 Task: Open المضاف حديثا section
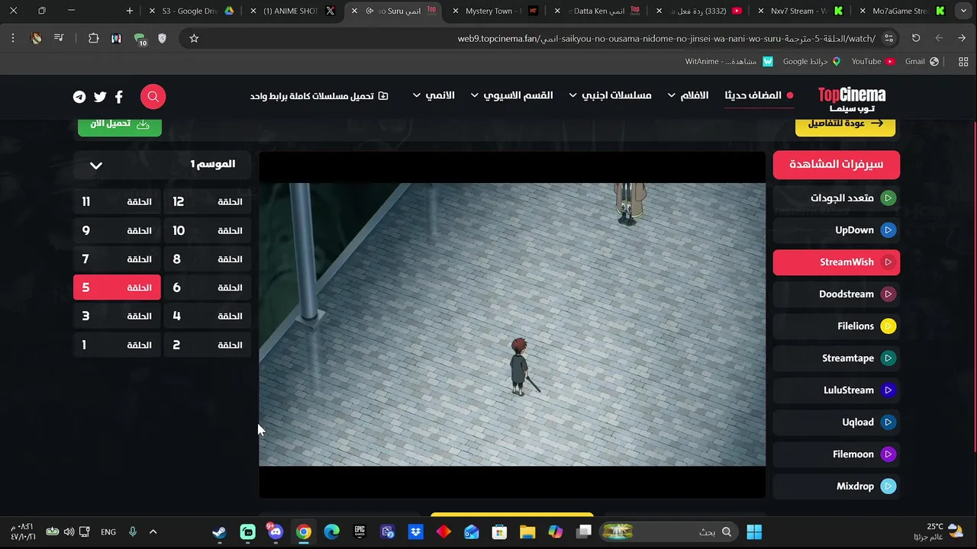click(759, 95)
